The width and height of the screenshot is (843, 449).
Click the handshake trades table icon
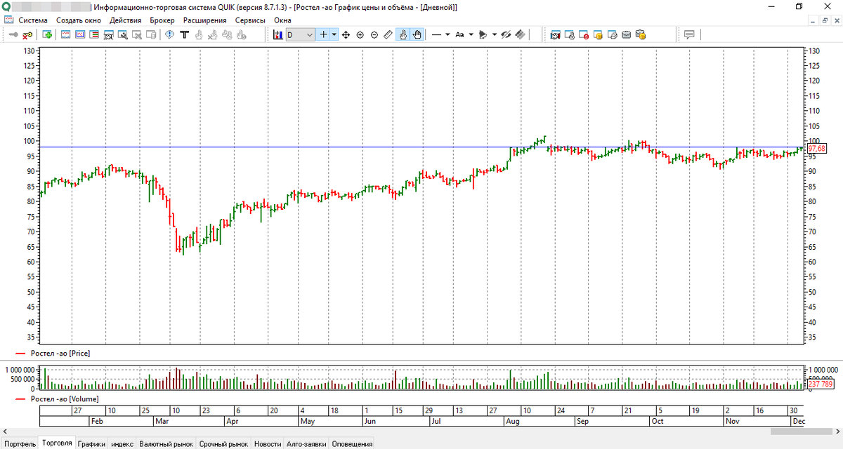pyautogui.click(x=555, y=34)
